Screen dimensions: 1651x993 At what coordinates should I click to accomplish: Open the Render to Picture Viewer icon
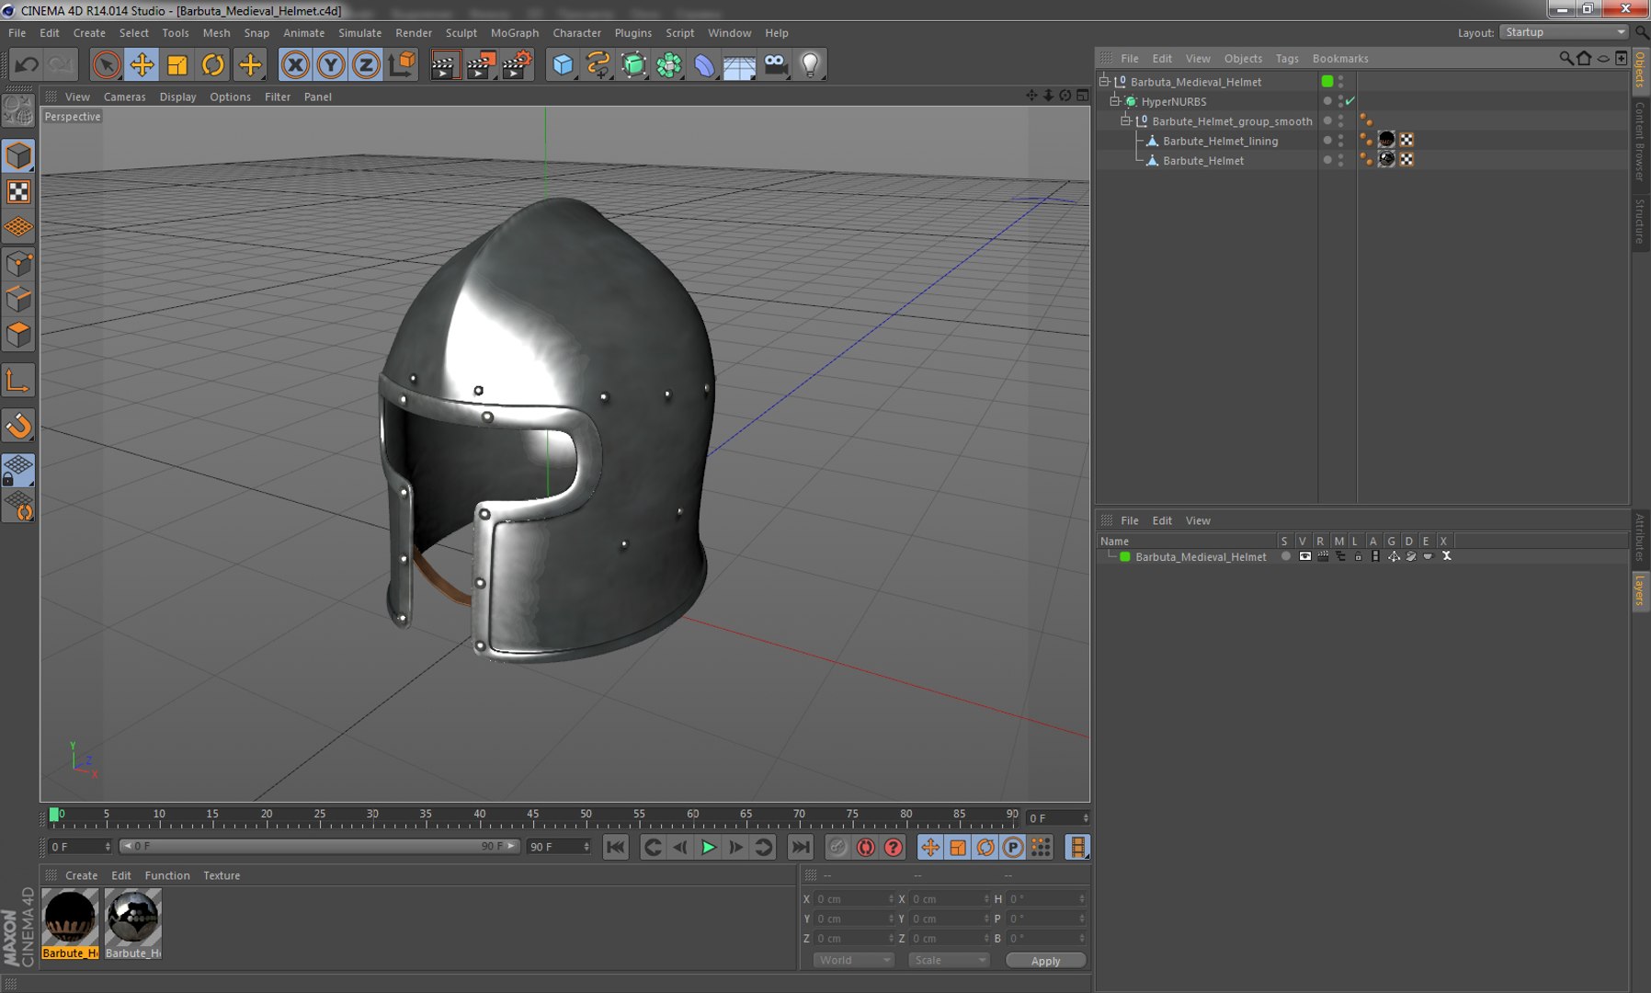481,64
